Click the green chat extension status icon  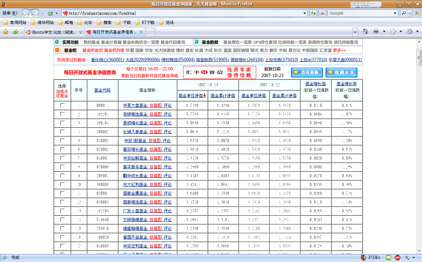pyautogui.click(x=389, y=258)
